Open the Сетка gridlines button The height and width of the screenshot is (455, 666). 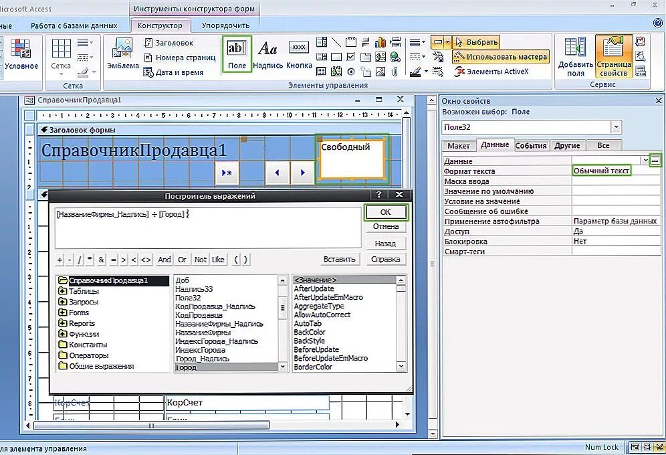coord(61,56)
